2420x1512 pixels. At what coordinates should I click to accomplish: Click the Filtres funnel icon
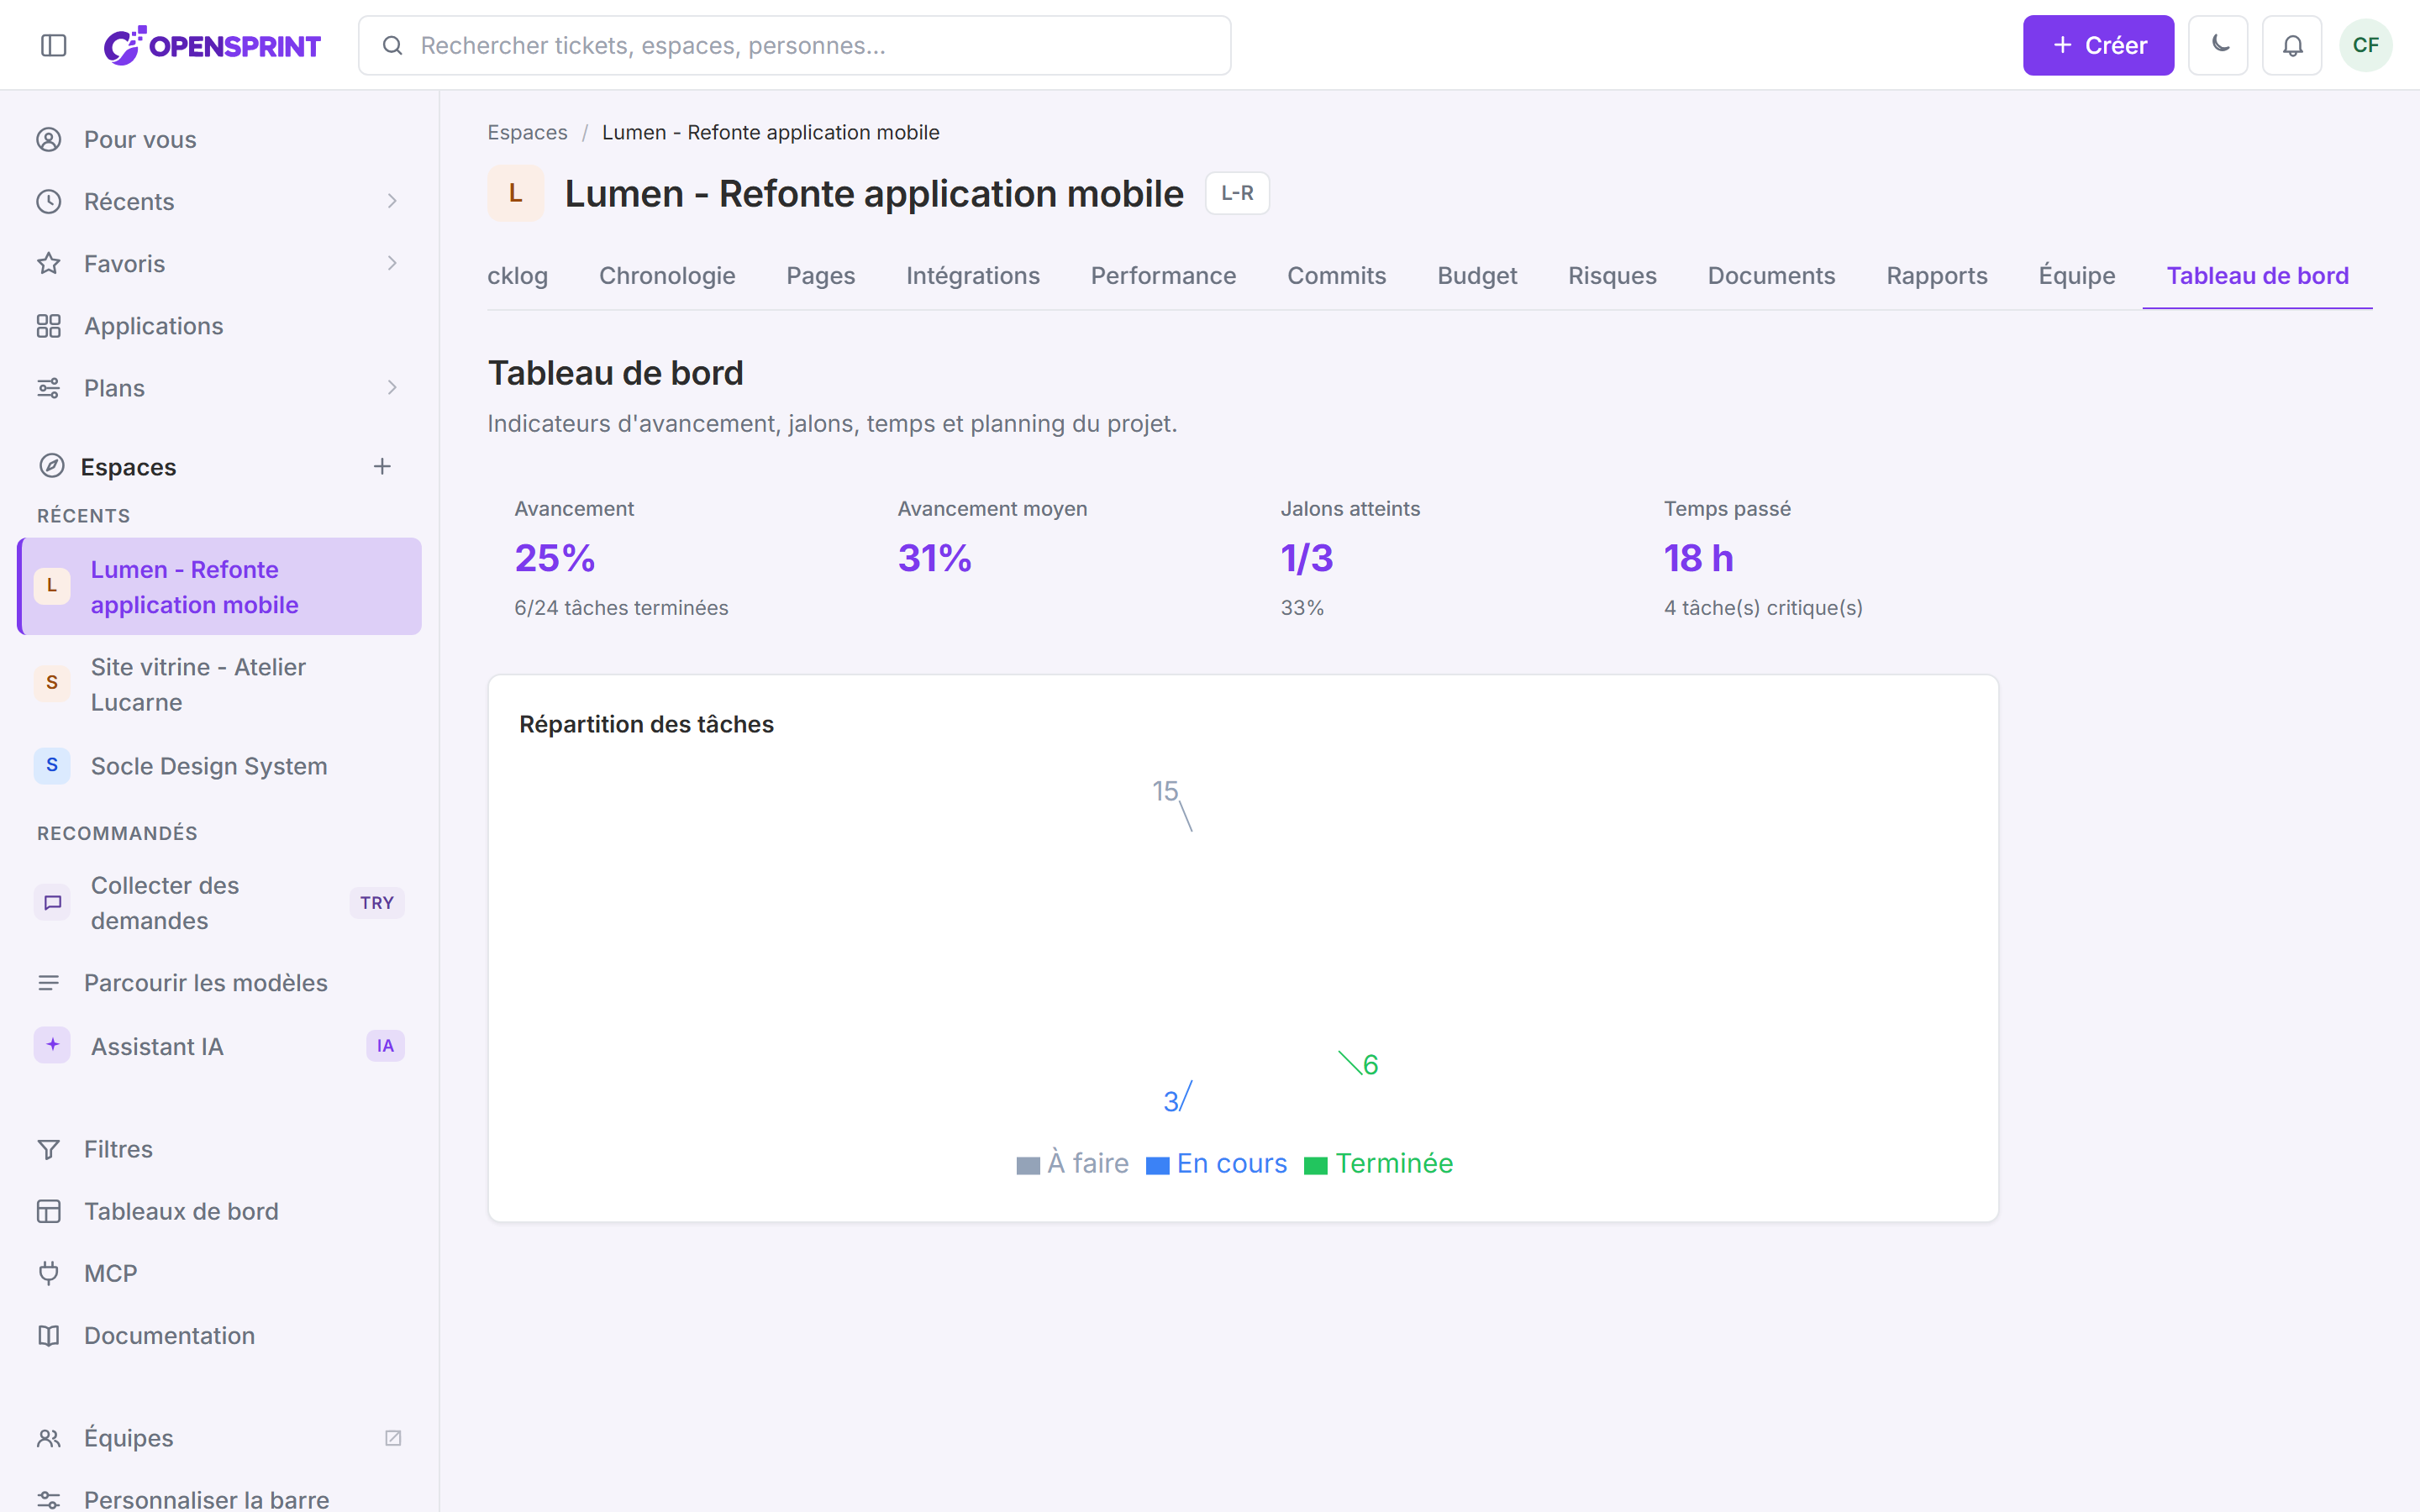click(49, 1149)
